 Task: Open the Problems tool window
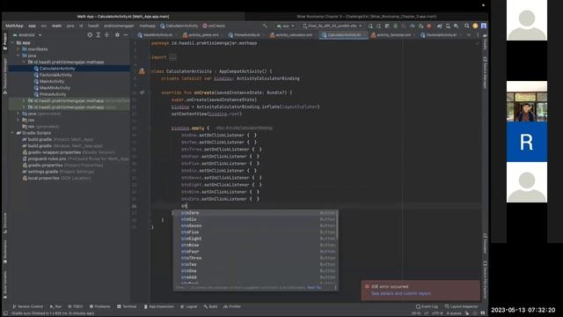pyautogui.click(x=99, y=306)
